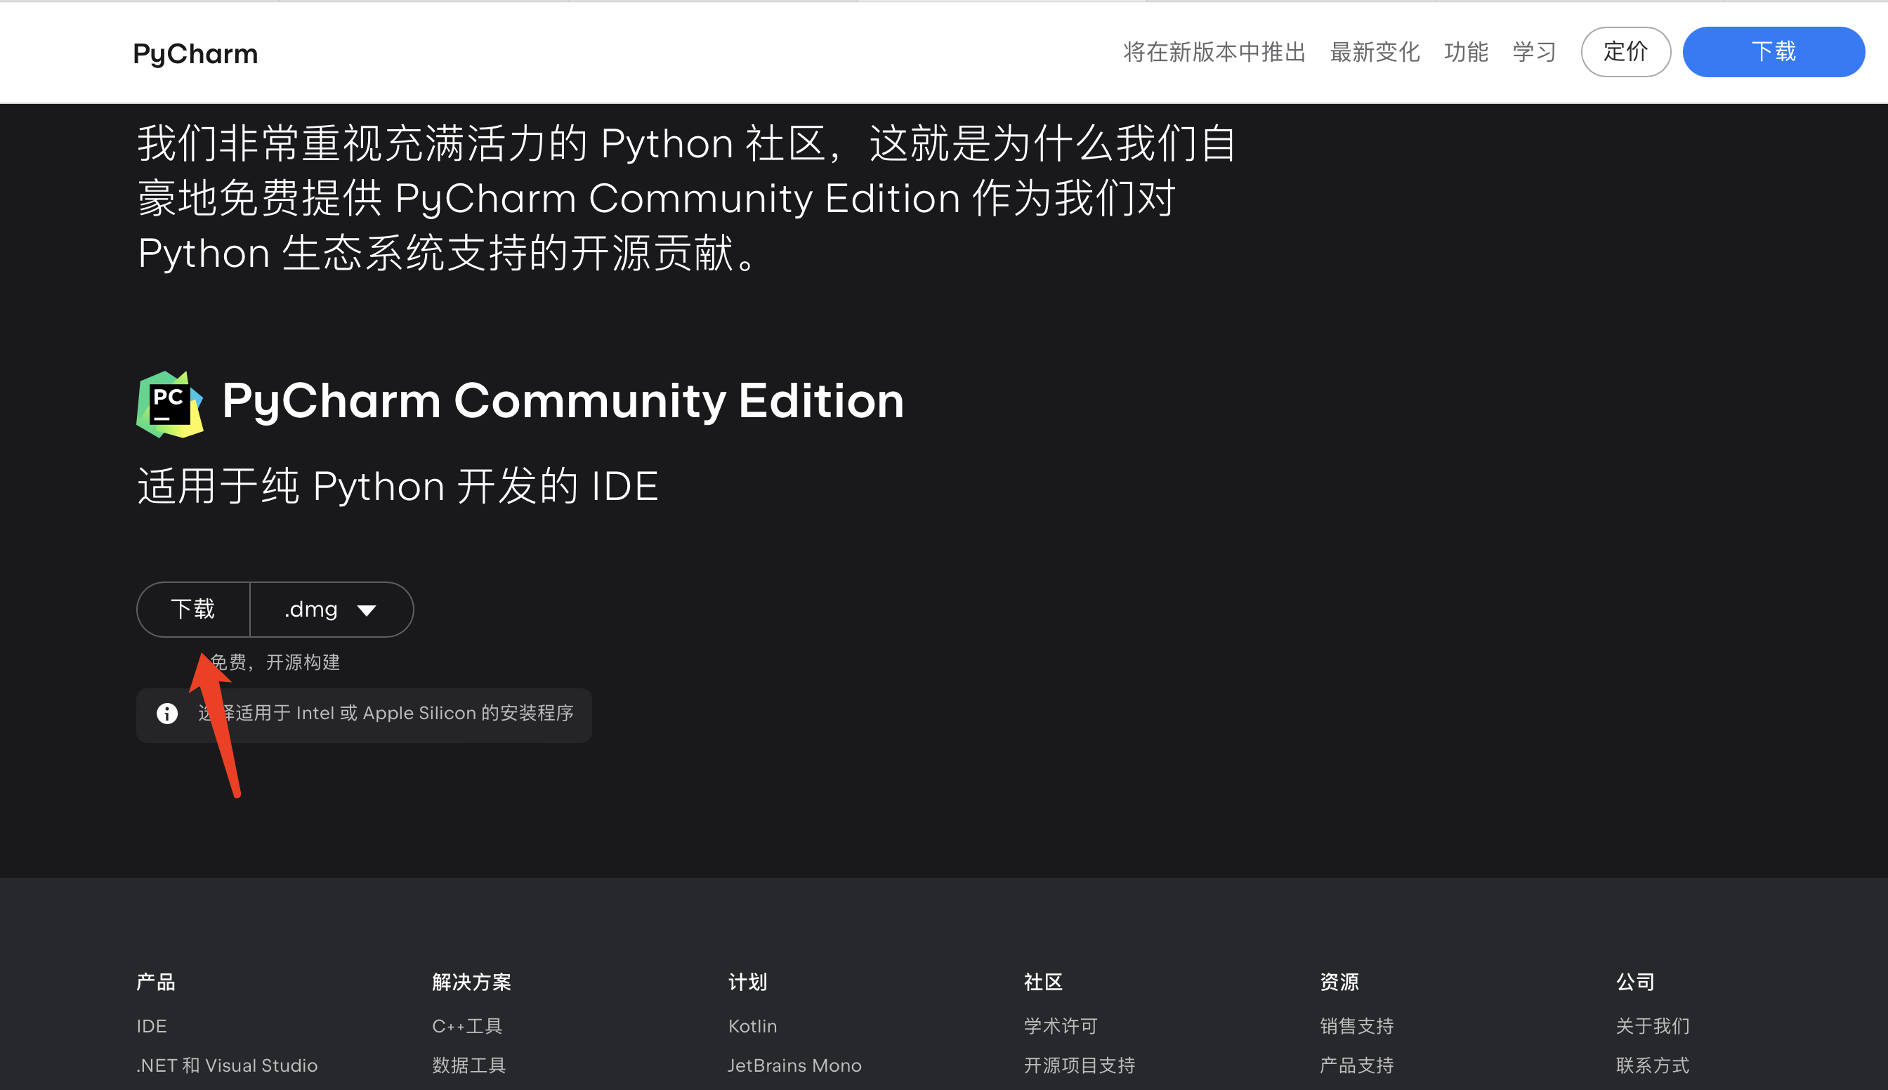Open the JetBrains Mono footer link
Image resolution: width=1888 pixels, height=1090 pixels.
[794, 1065]
